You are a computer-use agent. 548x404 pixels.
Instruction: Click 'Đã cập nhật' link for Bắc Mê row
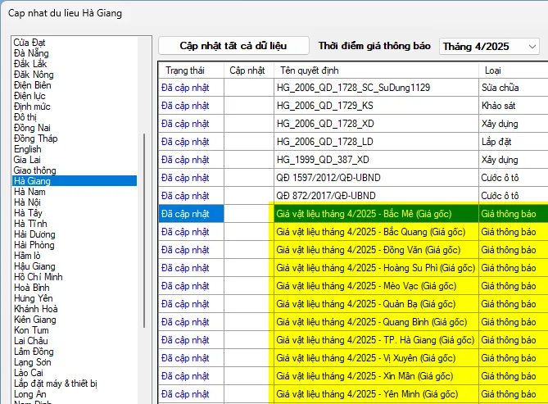(185, 214)
